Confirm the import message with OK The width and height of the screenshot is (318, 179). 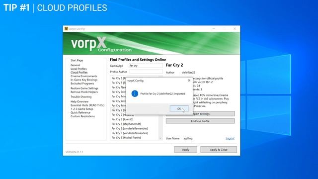179,109
